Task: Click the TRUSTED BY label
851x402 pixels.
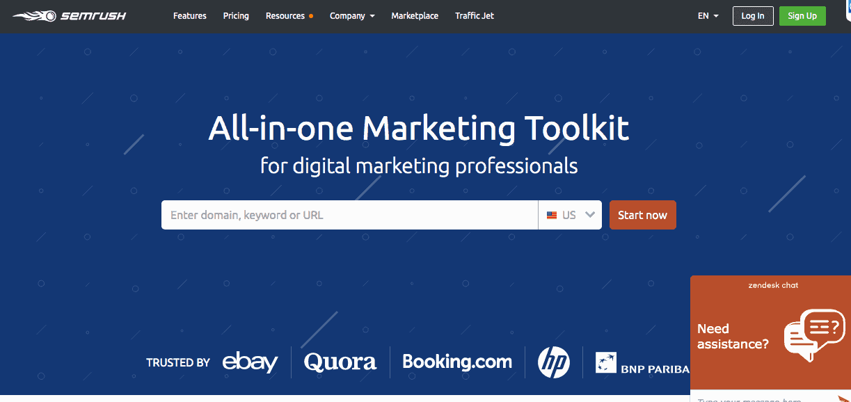Action: coord(178,362)
